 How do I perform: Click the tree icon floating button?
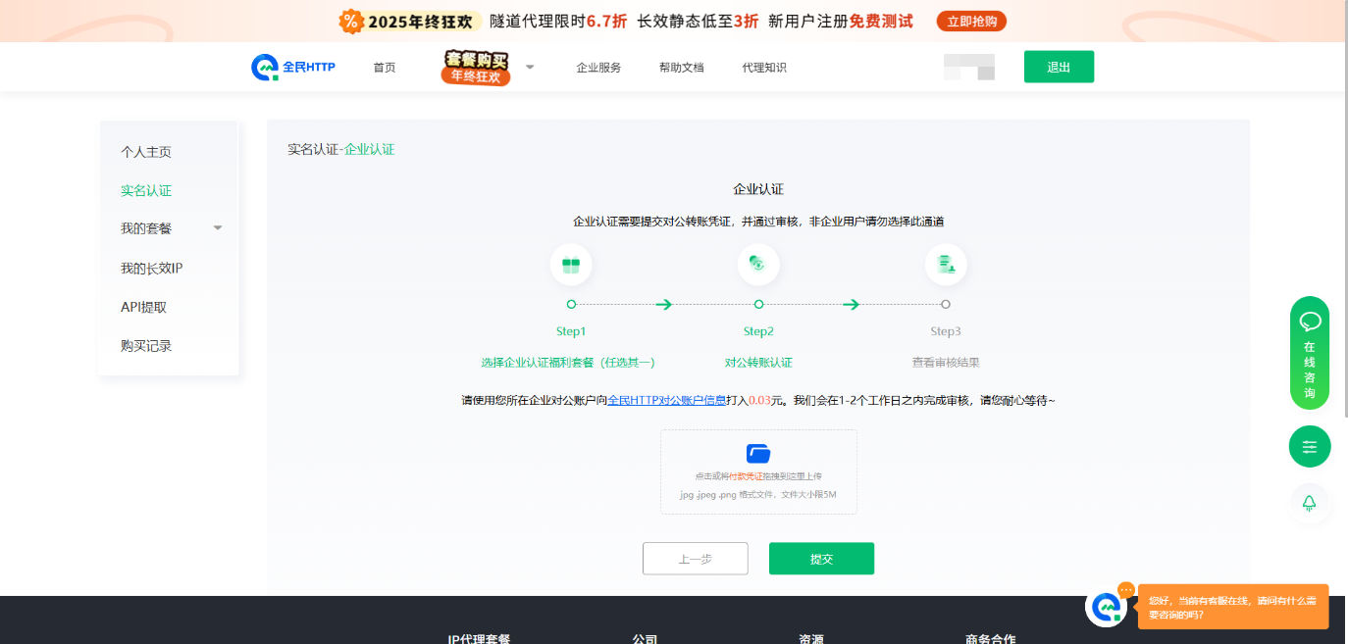pos(1310,503)
